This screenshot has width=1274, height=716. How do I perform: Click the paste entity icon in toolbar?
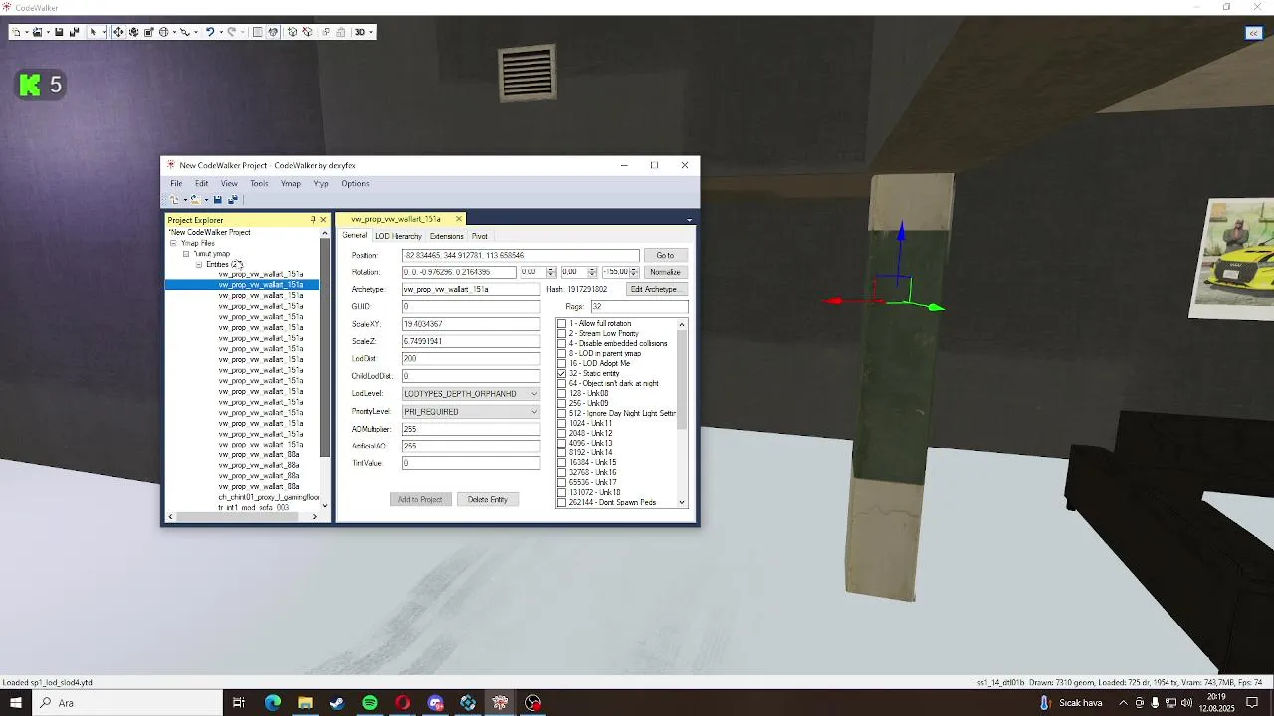pyautogui.click(x=341, y=32)
